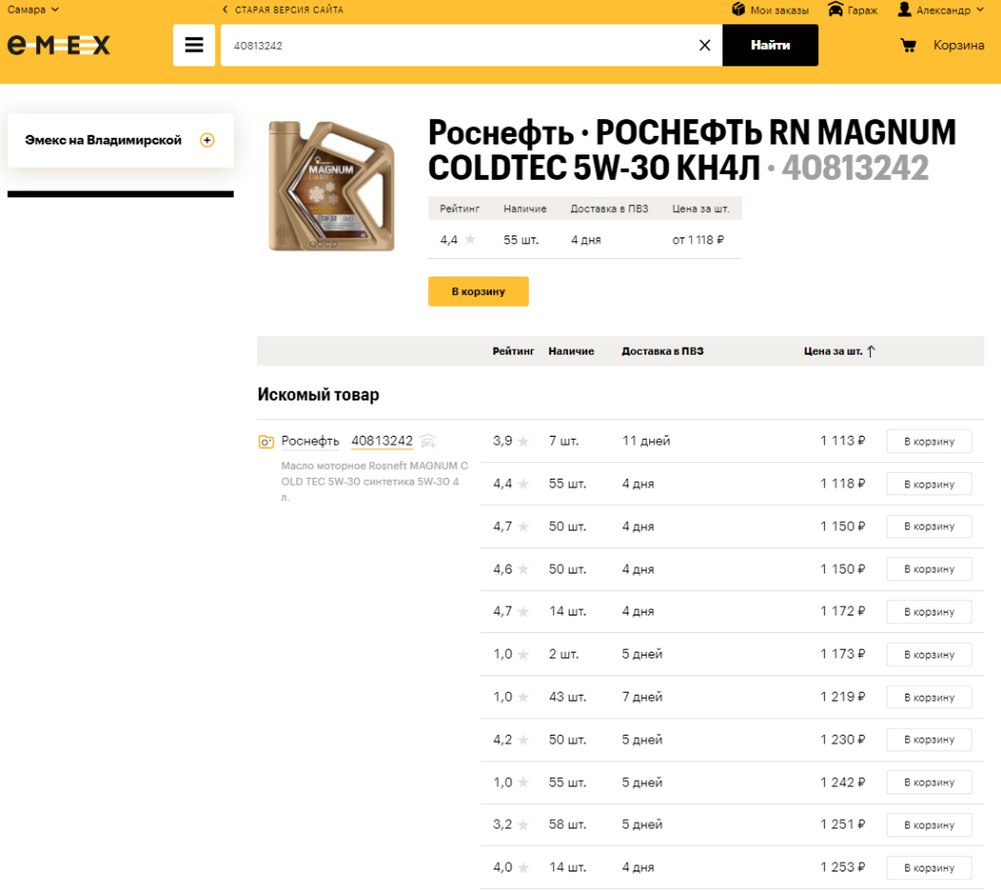Viewport: 1001px width, 892px height.
Task: Add the 1 253 ₽ offer to cart
Action: 929,868
